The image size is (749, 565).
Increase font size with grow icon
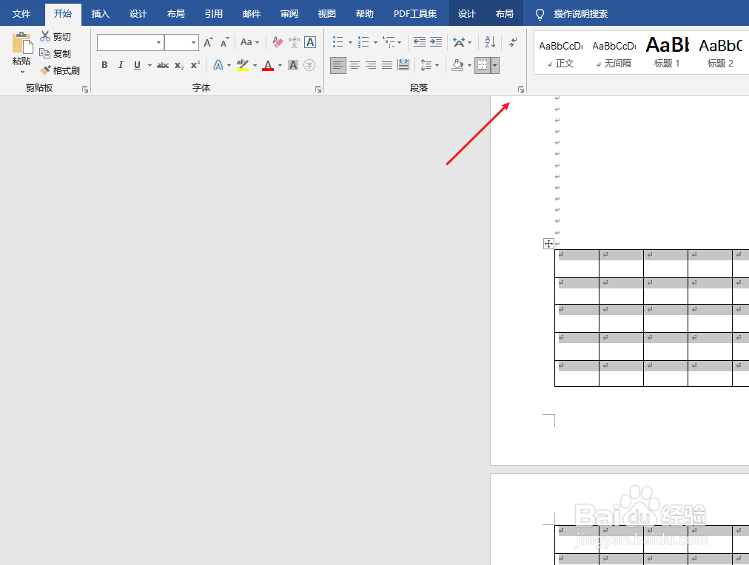click(208, 42)
